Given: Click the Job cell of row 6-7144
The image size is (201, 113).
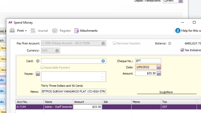Looking at the screenshot, I should [x=117, y=107].
